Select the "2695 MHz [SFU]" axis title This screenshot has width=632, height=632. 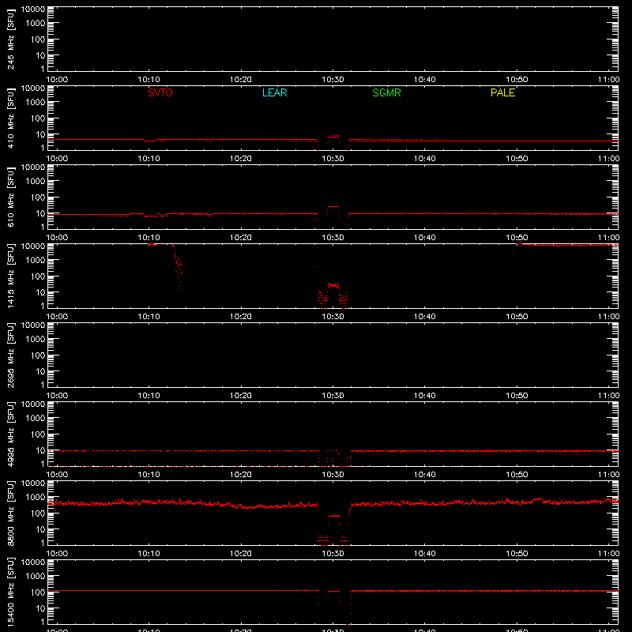(10, 355)
